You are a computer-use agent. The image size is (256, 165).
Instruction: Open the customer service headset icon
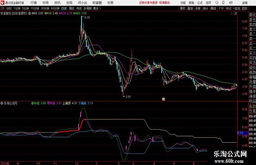click(217, 3)
